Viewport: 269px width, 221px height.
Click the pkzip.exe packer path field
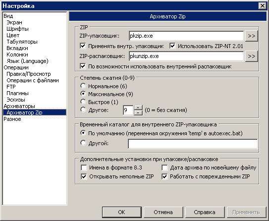[186, 36]
